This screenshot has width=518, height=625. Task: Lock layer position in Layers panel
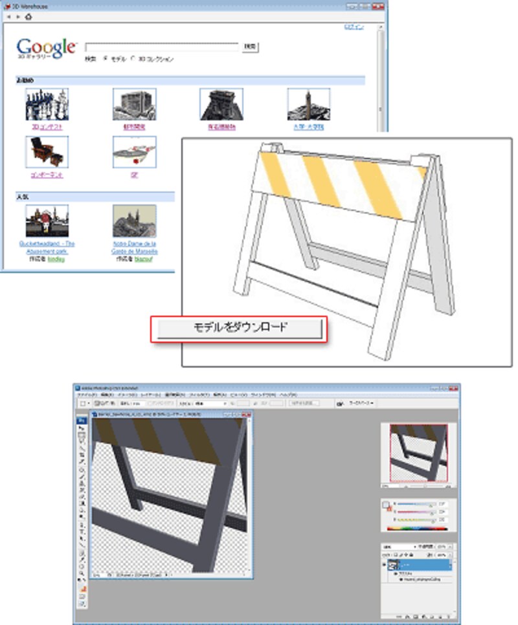[x=406, y=555]
